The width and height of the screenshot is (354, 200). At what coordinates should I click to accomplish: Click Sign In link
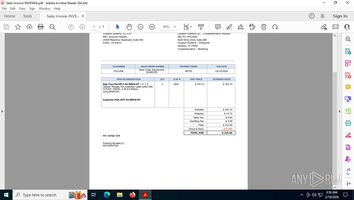point(340,16)
